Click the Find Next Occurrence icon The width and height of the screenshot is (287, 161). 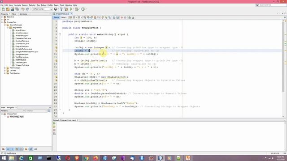click(x=91, y=17)
